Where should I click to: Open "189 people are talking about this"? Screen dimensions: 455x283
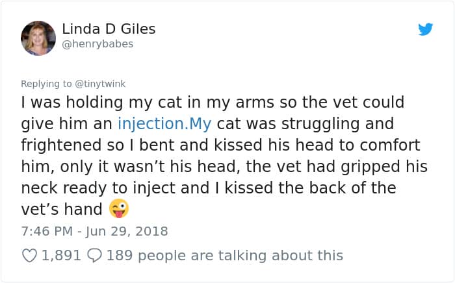coord(224,256)
